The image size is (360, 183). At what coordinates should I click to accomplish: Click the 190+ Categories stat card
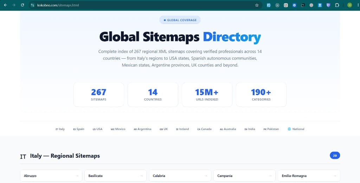click(x=261, y=94)
